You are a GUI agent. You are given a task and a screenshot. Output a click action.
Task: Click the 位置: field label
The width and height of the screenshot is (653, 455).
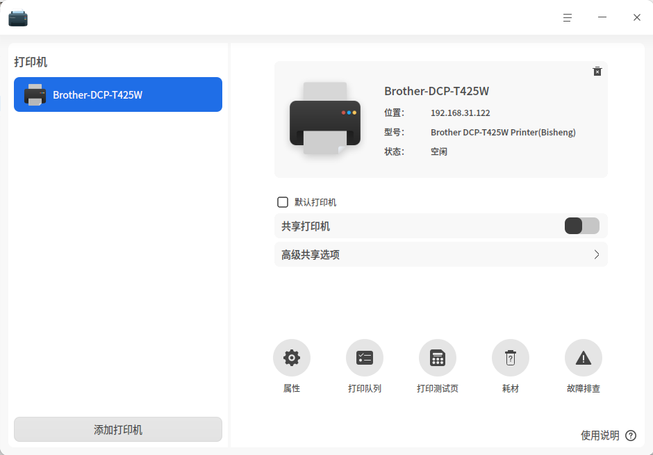click(394, 113)
